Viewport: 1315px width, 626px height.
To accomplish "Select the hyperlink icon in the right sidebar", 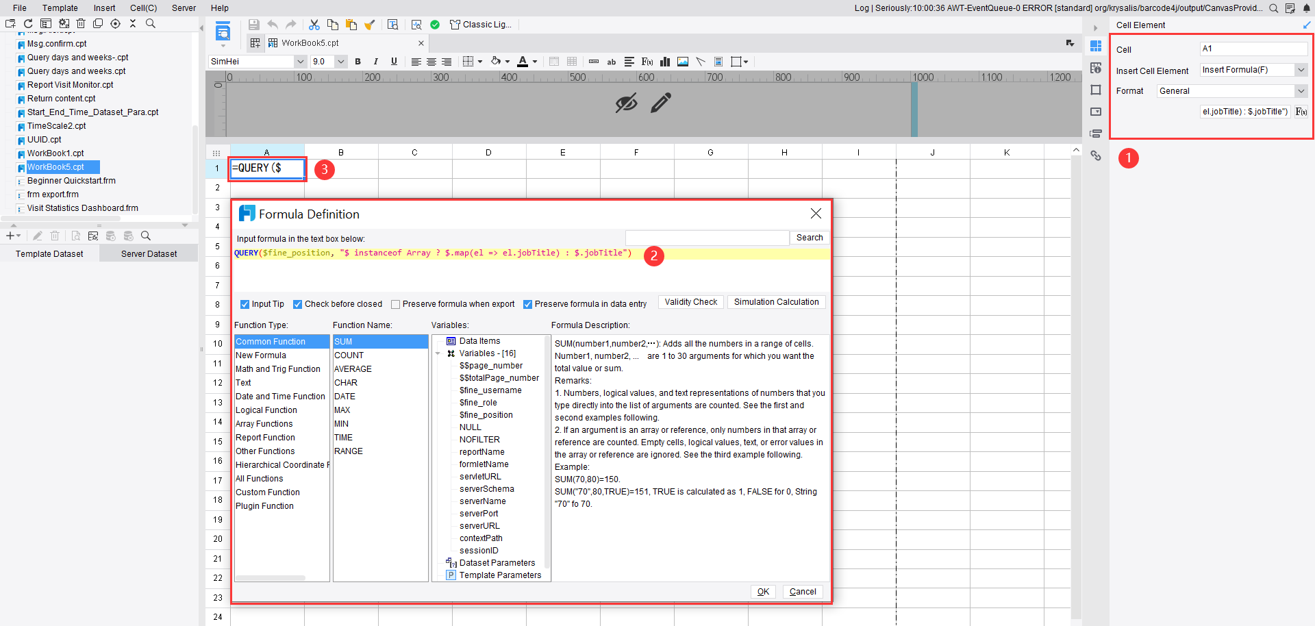I will click(x=1097, y=156).
